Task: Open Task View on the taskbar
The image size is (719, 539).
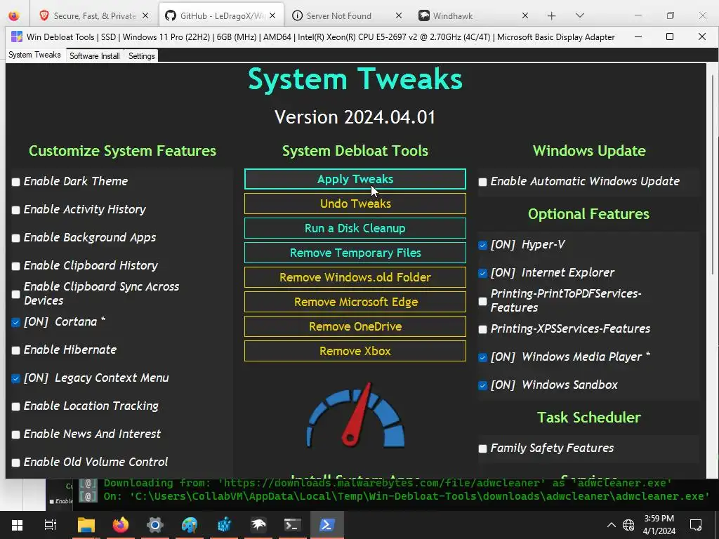Action: click(x=51, y=525)
